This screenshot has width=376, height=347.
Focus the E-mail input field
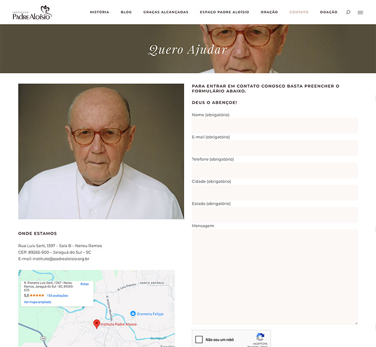pos(275,148)
